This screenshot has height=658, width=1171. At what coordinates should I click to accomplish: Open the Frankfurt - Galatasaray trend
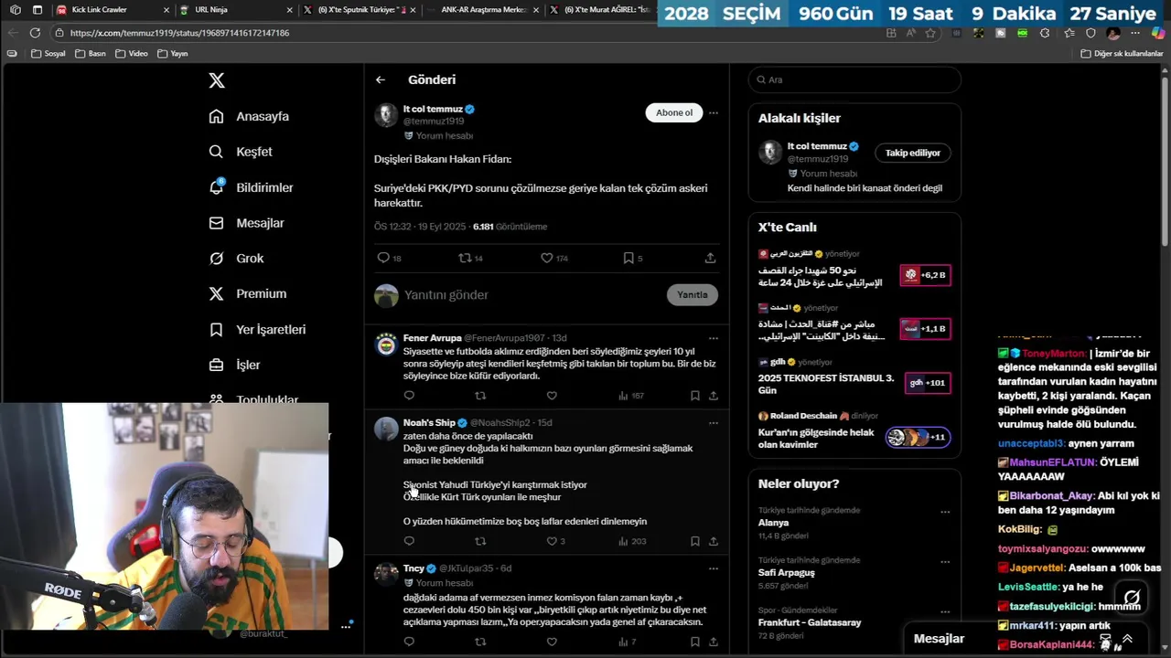point(810,622)
